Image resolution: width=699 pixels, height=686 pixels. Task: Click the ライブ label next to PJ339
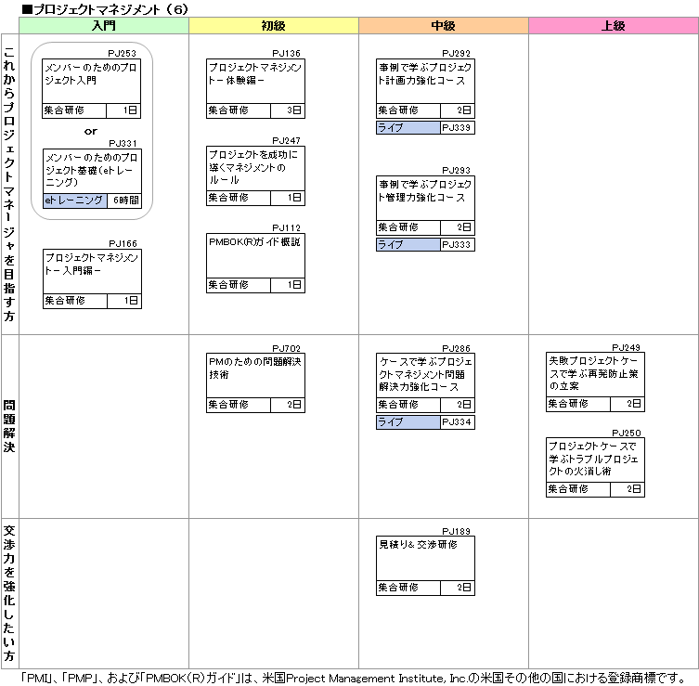click(408, 127)
